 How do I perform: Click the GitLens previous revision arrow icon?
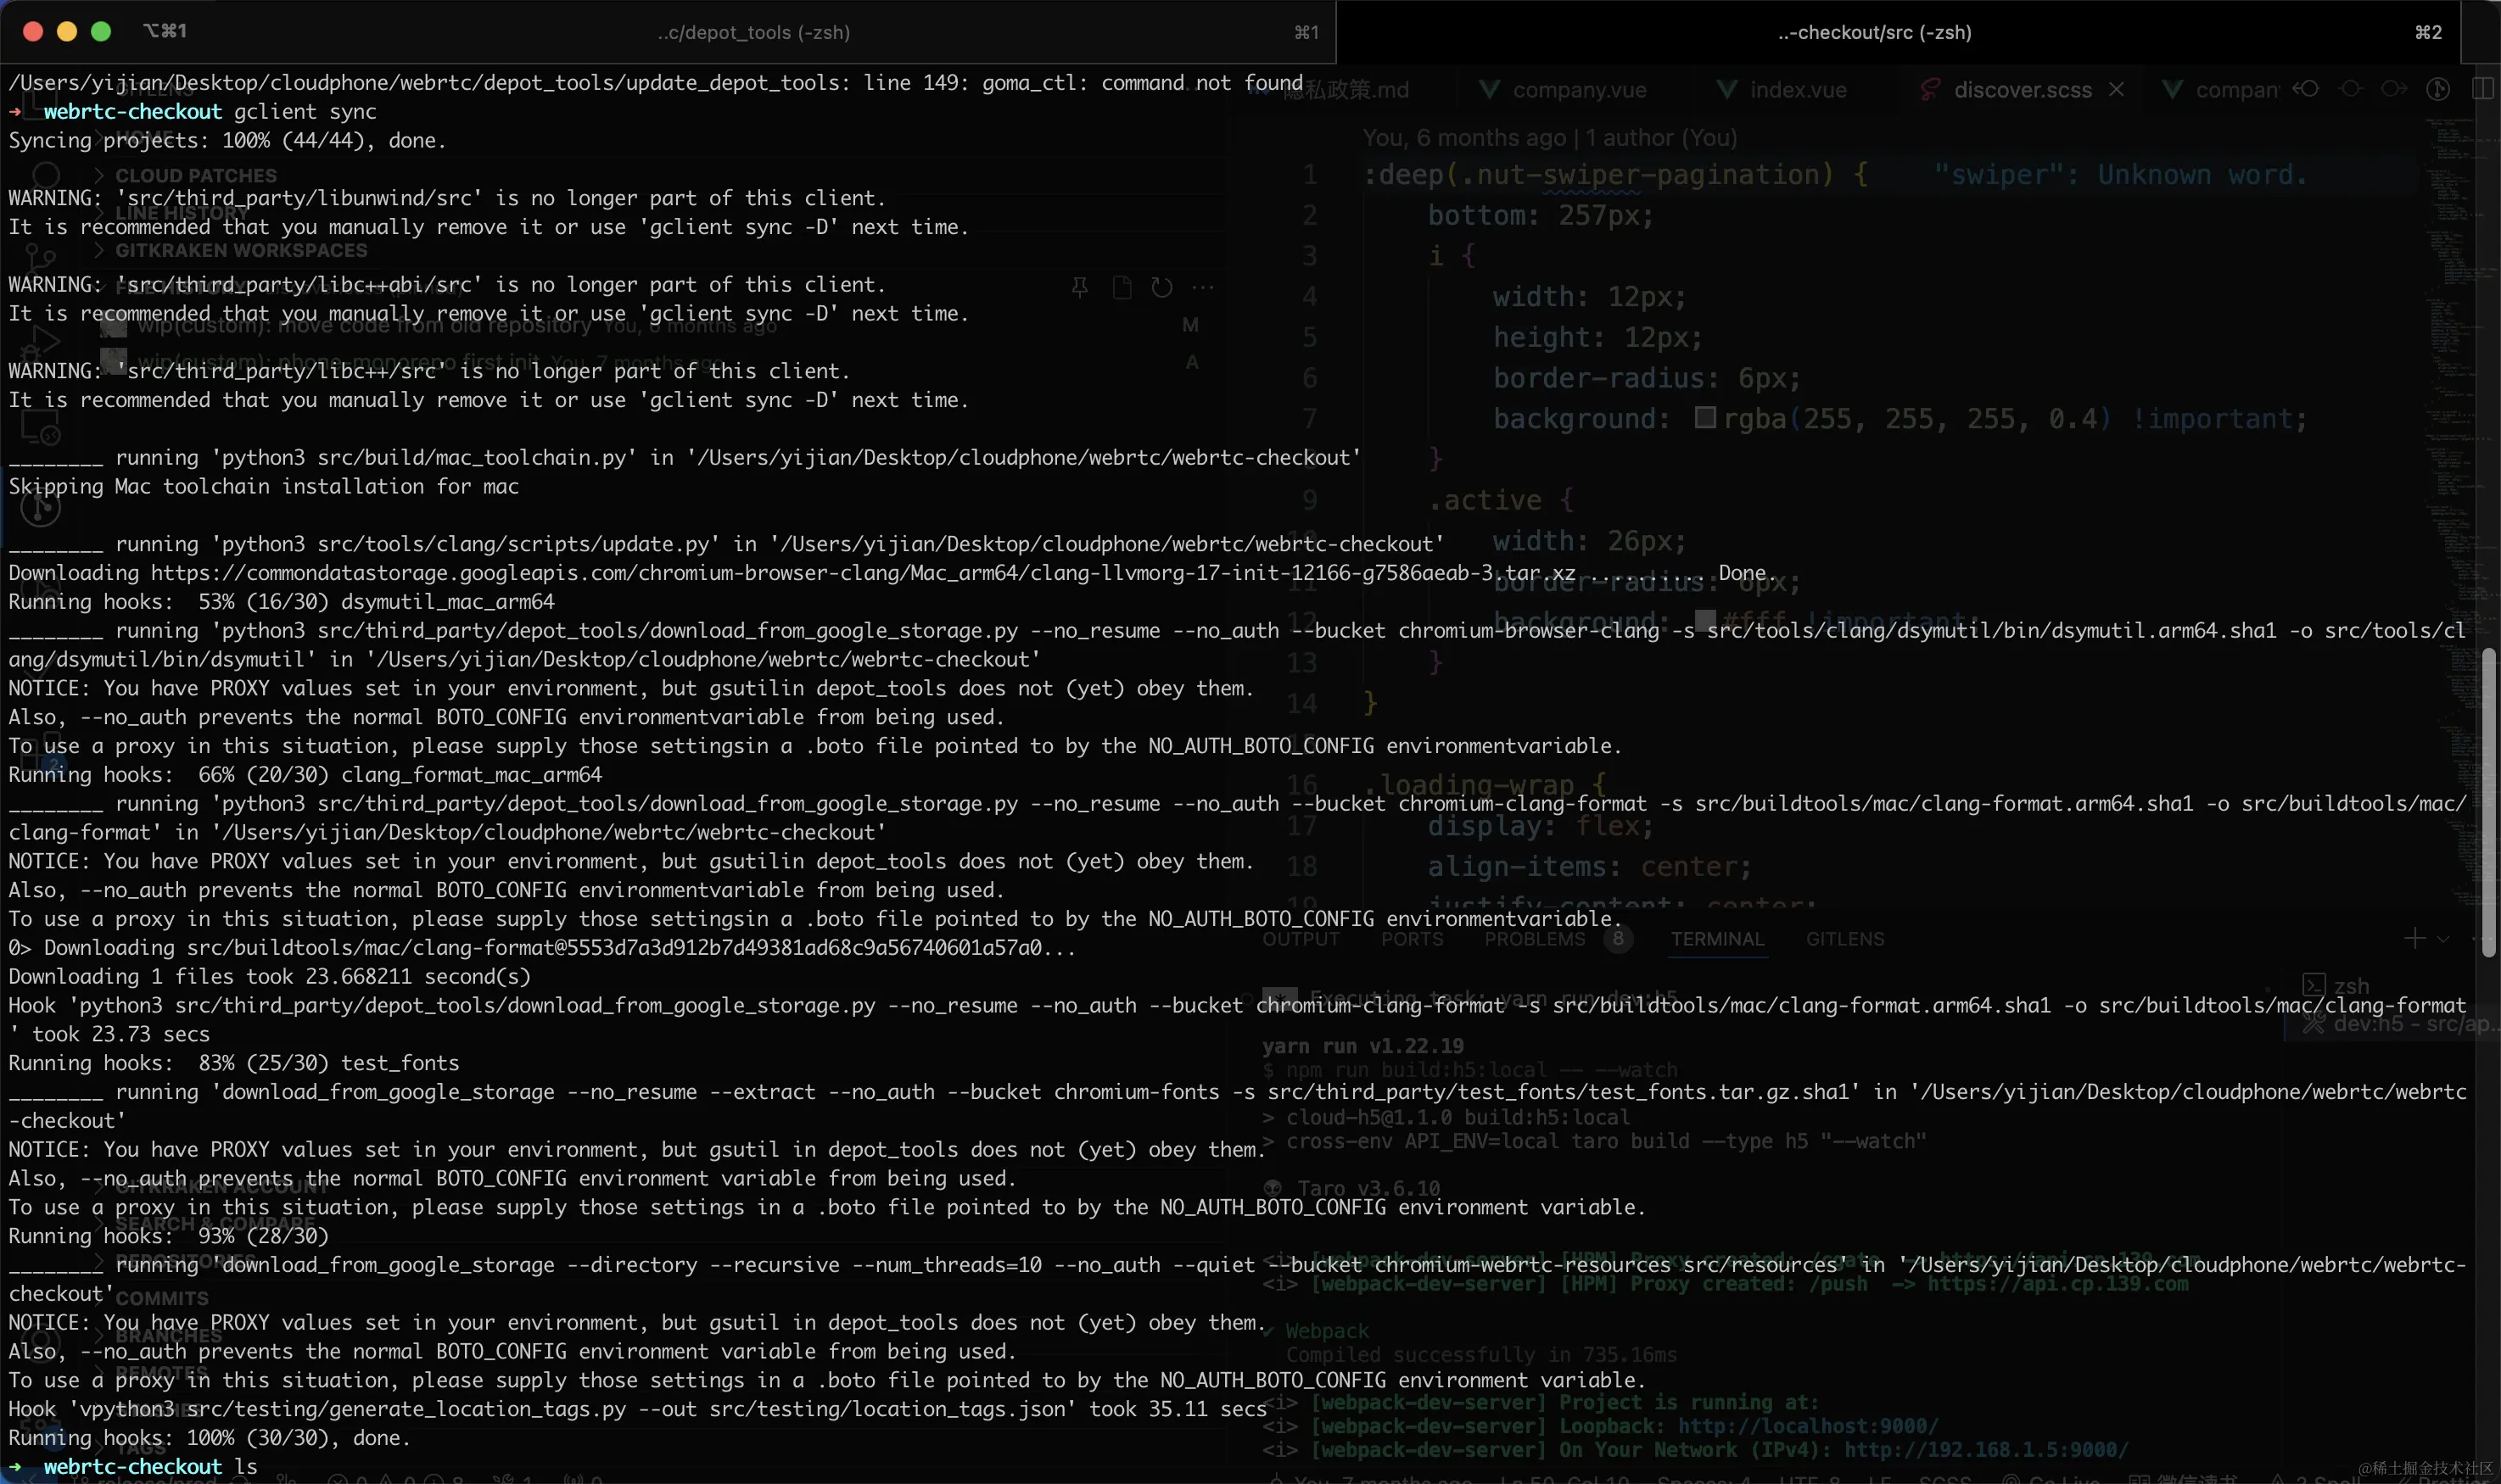(2305, 89)
